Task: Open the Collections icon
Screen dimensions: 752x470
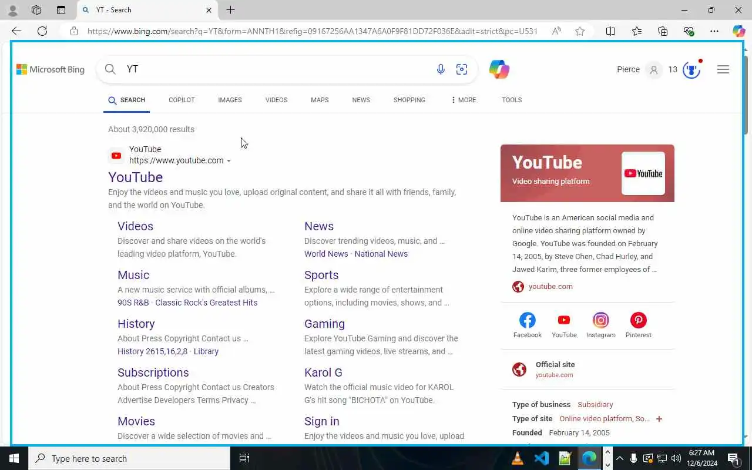Action: coord(663,31)
